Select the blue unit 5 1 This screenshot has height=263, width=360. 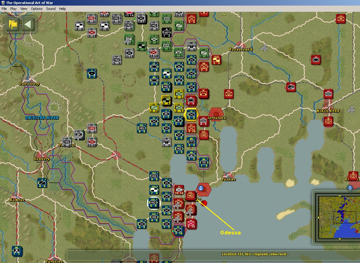pos(92,74)
